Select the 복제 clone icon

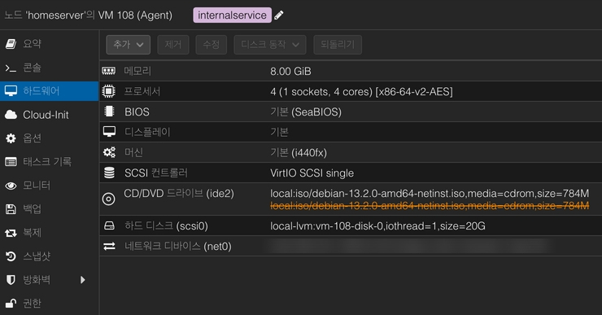[11, 233]
